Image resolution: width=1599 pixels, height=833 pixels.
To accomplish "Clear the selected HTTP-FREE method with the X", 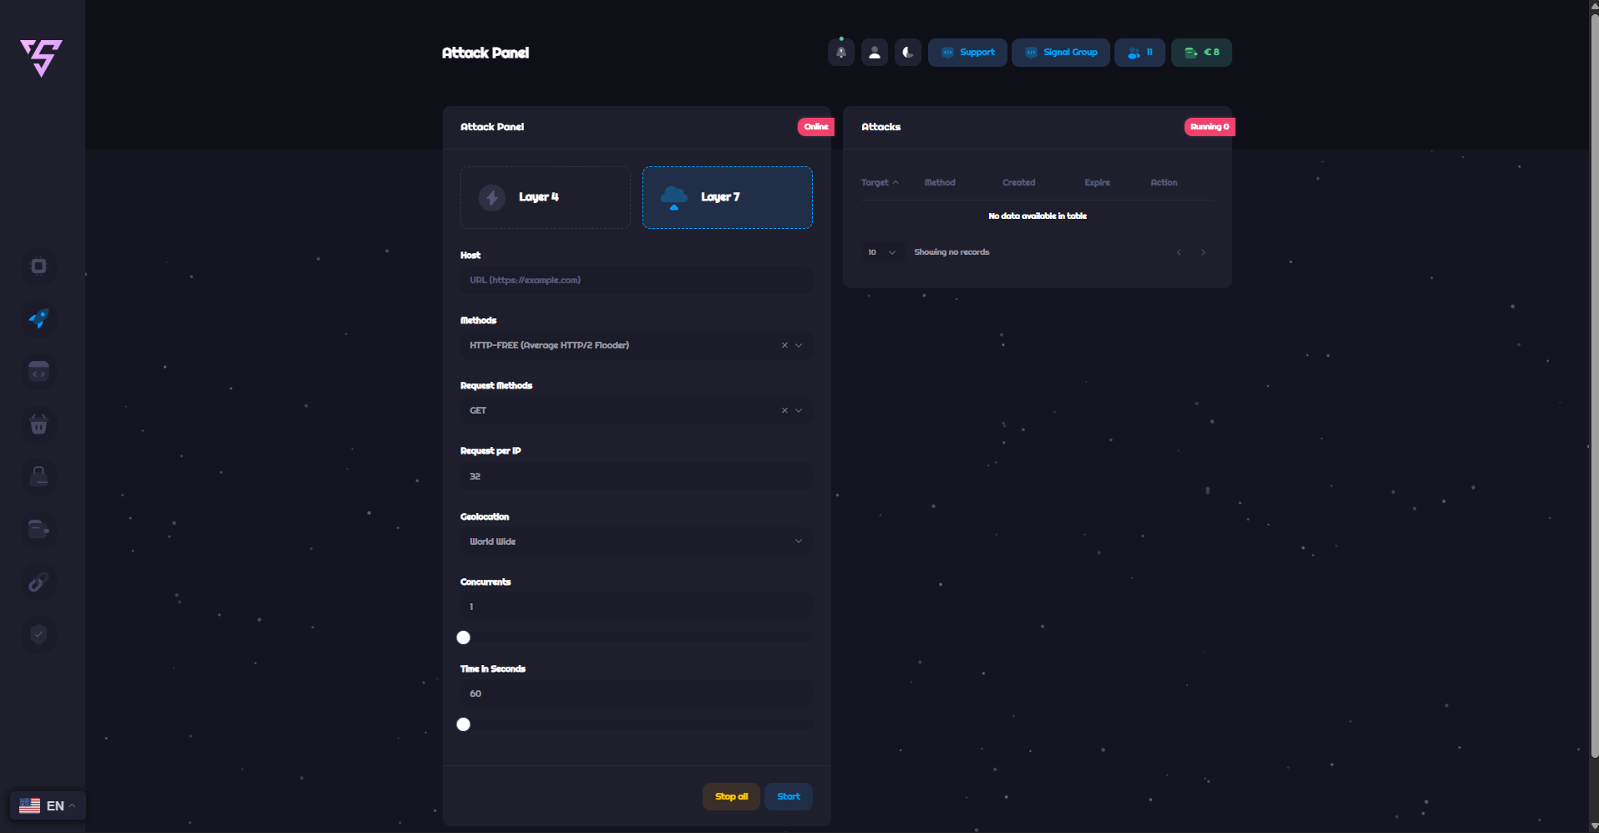I will click(784, 345).
